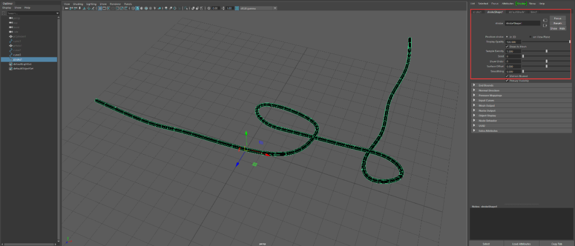Open the Renderer menu in viewport
575x246 pixels.
click(116, 4)
